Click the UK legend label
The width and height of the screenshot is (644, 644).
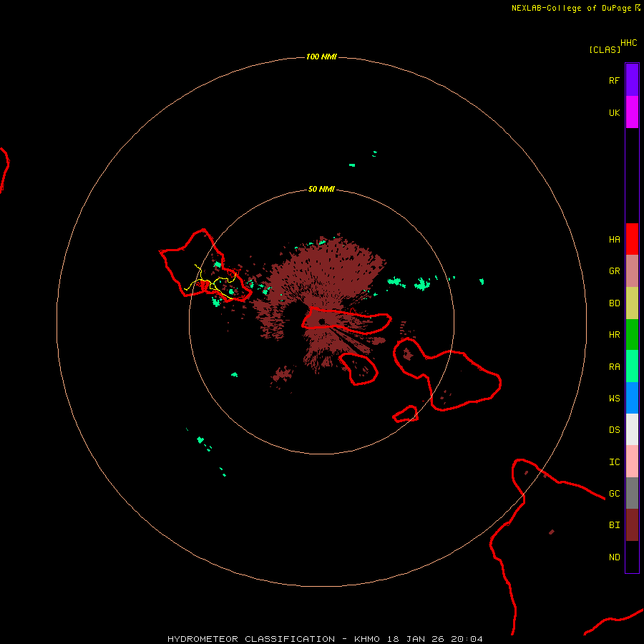(614, 113)
